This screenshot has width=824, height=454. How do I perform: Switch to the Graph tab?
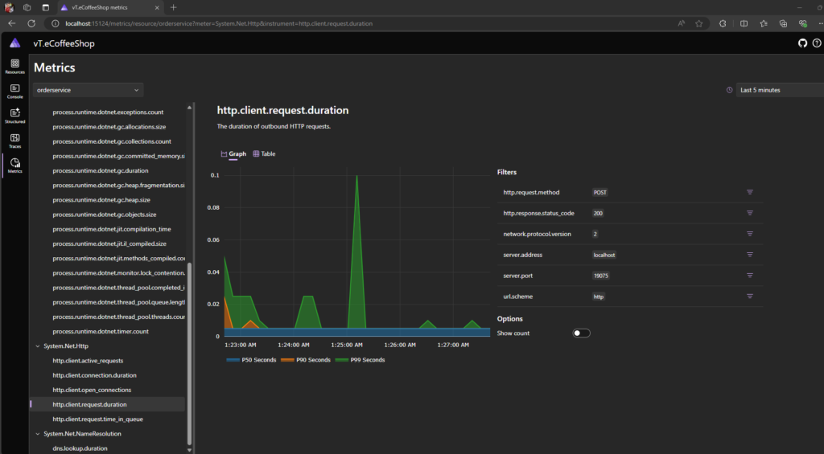(x=233, y=153)
